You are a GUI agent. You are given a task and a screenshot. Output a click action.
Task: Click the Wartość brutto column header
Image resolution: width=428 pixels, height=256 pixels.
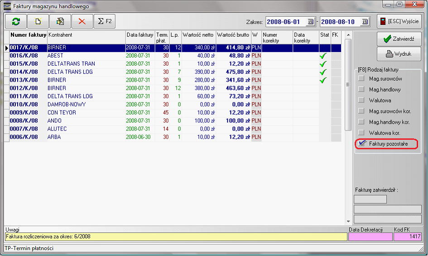coord(233,35)
